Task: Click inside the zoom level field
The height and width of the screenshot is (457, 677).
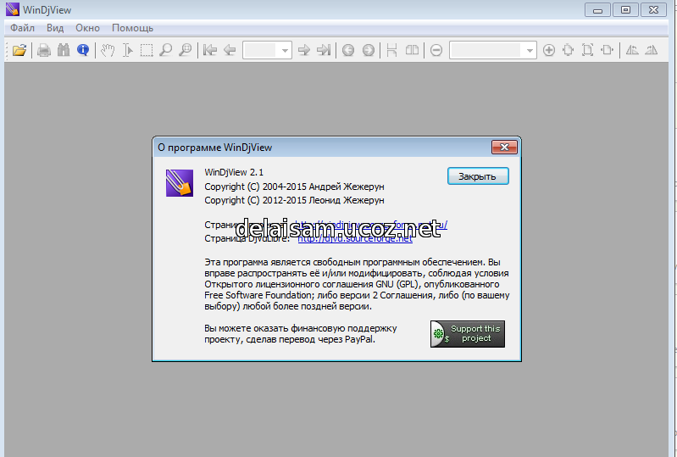Action: pos(486,51)
